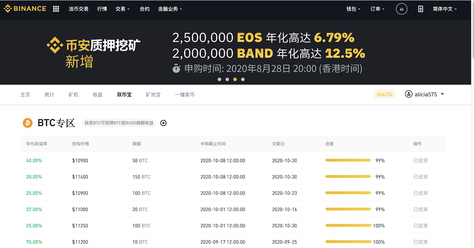This screenshot has width=474, height=248.
Task: Select the active third banner dot
Action: click(x=235, y=79)
